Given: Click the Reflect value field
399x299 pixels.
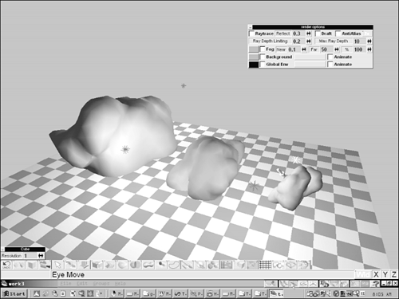Looking at the screenshot, I should coord(298,33).
